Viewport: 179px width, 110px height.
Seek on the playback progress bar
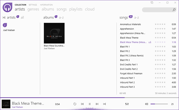click(89, 97)
